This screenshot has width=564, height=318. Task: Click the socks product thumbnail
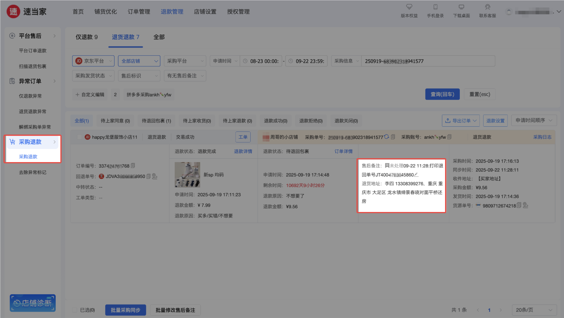(x=187, y=174)
